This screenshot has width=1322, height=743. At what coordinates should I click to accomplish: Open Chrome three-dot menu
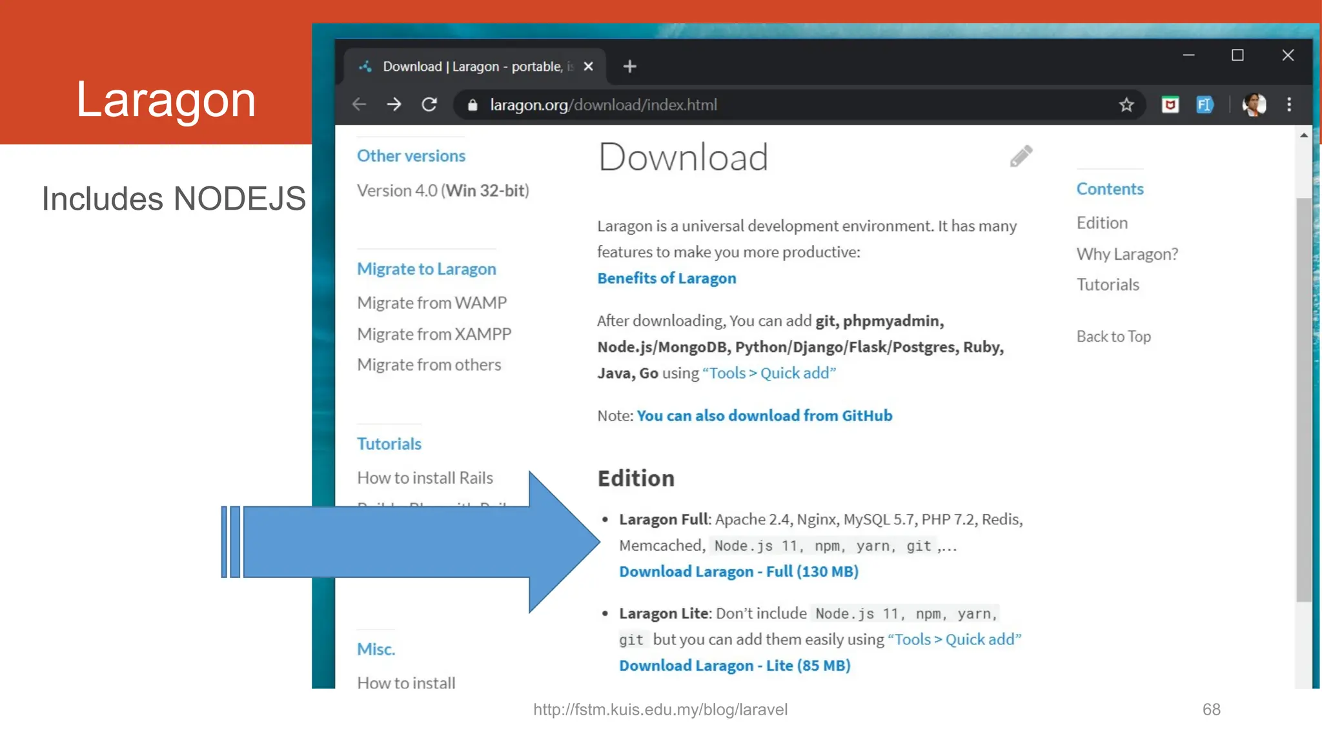point(1289,104)
